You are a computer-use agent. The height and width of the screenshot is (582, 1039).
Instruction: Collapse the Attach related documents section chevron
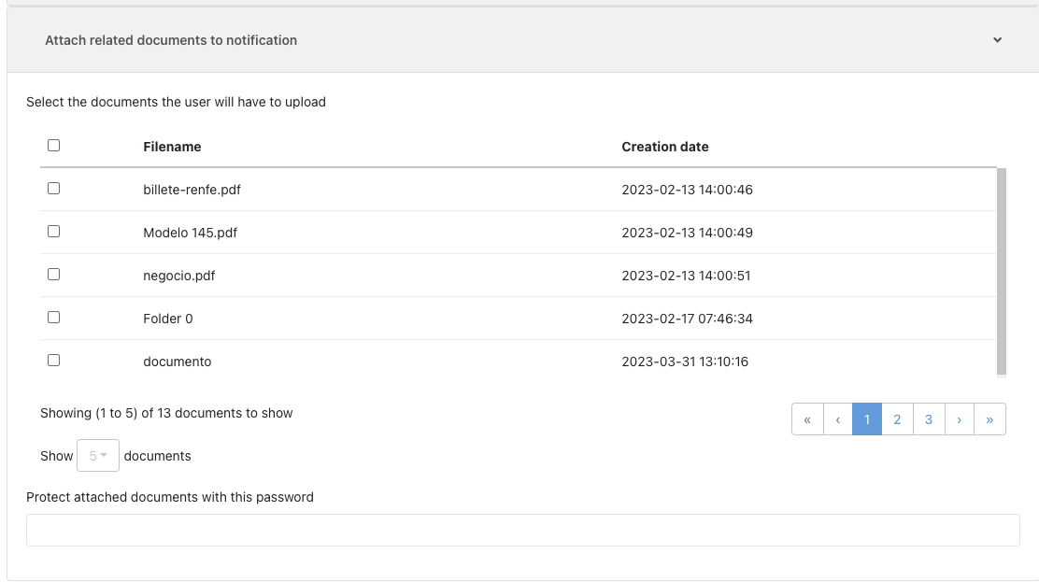pos(997,40)
